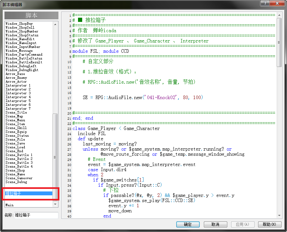Choose Window_DebugRight script
This screenshot has height=232, width=287.
pos(22,70)
